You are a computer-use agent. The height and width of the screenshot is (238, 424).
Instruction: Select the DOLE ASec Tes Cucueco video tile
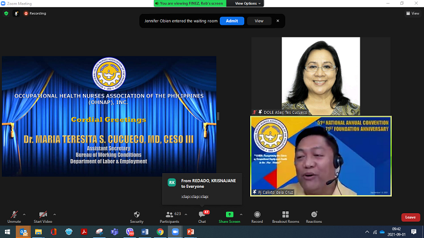point(320,76)
